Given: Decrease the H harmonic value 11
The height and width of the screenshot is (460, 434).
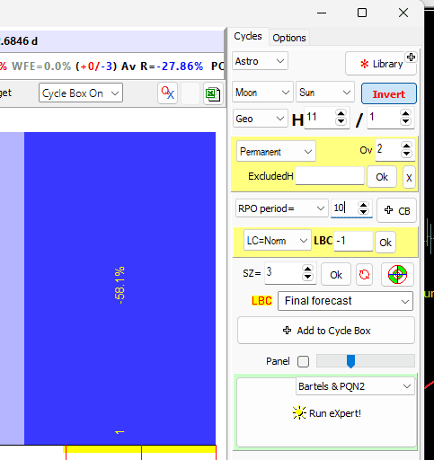Looking at the screenshot, I should coord(341,121).
